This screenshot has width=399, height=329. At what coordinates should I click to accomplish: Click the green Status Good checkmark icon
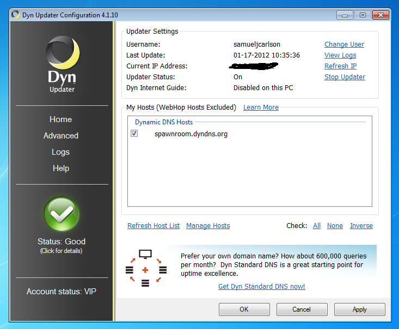click(62, 214)
